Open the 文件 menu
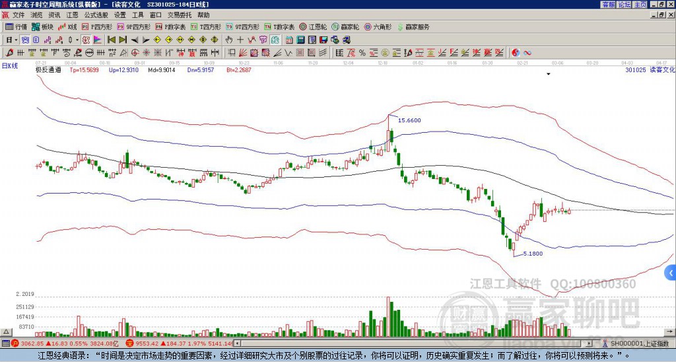Image resolution: width=676 pixels, height=362 pixels. [x=18, y=15]
